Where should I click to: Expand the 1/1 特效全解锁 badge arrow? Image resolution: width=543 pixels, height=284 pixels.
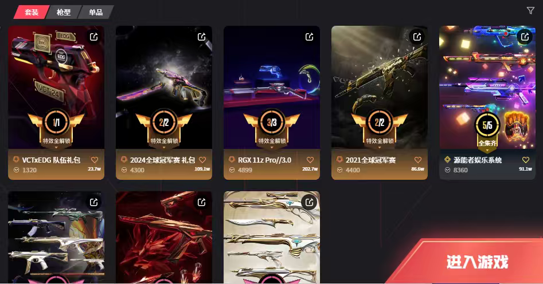coord(56,147)
